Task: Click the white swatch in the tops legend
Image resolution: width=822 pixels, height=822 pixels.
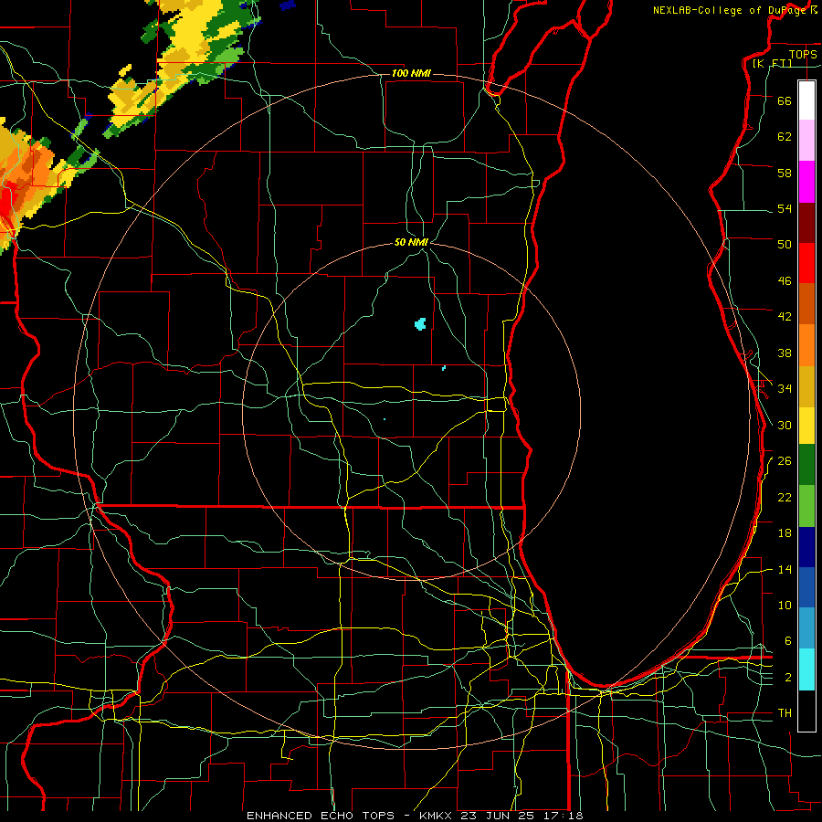Action: [806, 100]
